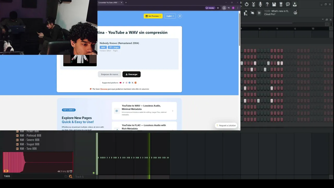Open the project info speech bubble icon
This screenshot has height=188, width=334.
288,4
